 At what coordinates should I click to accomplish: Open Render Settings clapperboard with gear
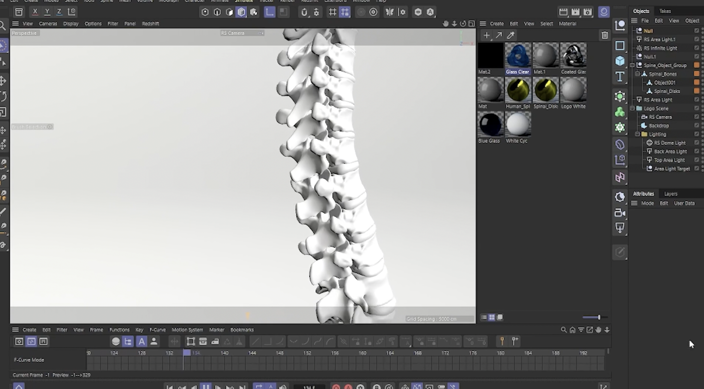(x=588, y=12)
